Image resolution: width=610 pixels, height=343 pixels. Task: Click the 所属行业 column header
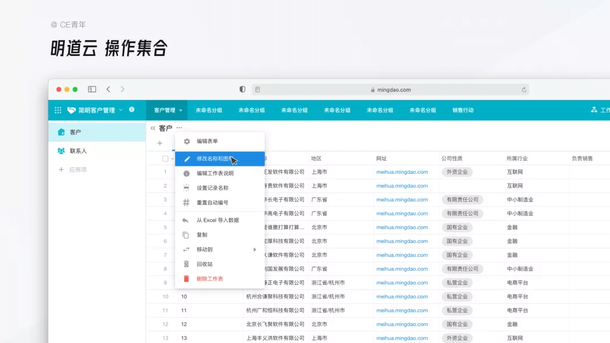pos(517,159)
